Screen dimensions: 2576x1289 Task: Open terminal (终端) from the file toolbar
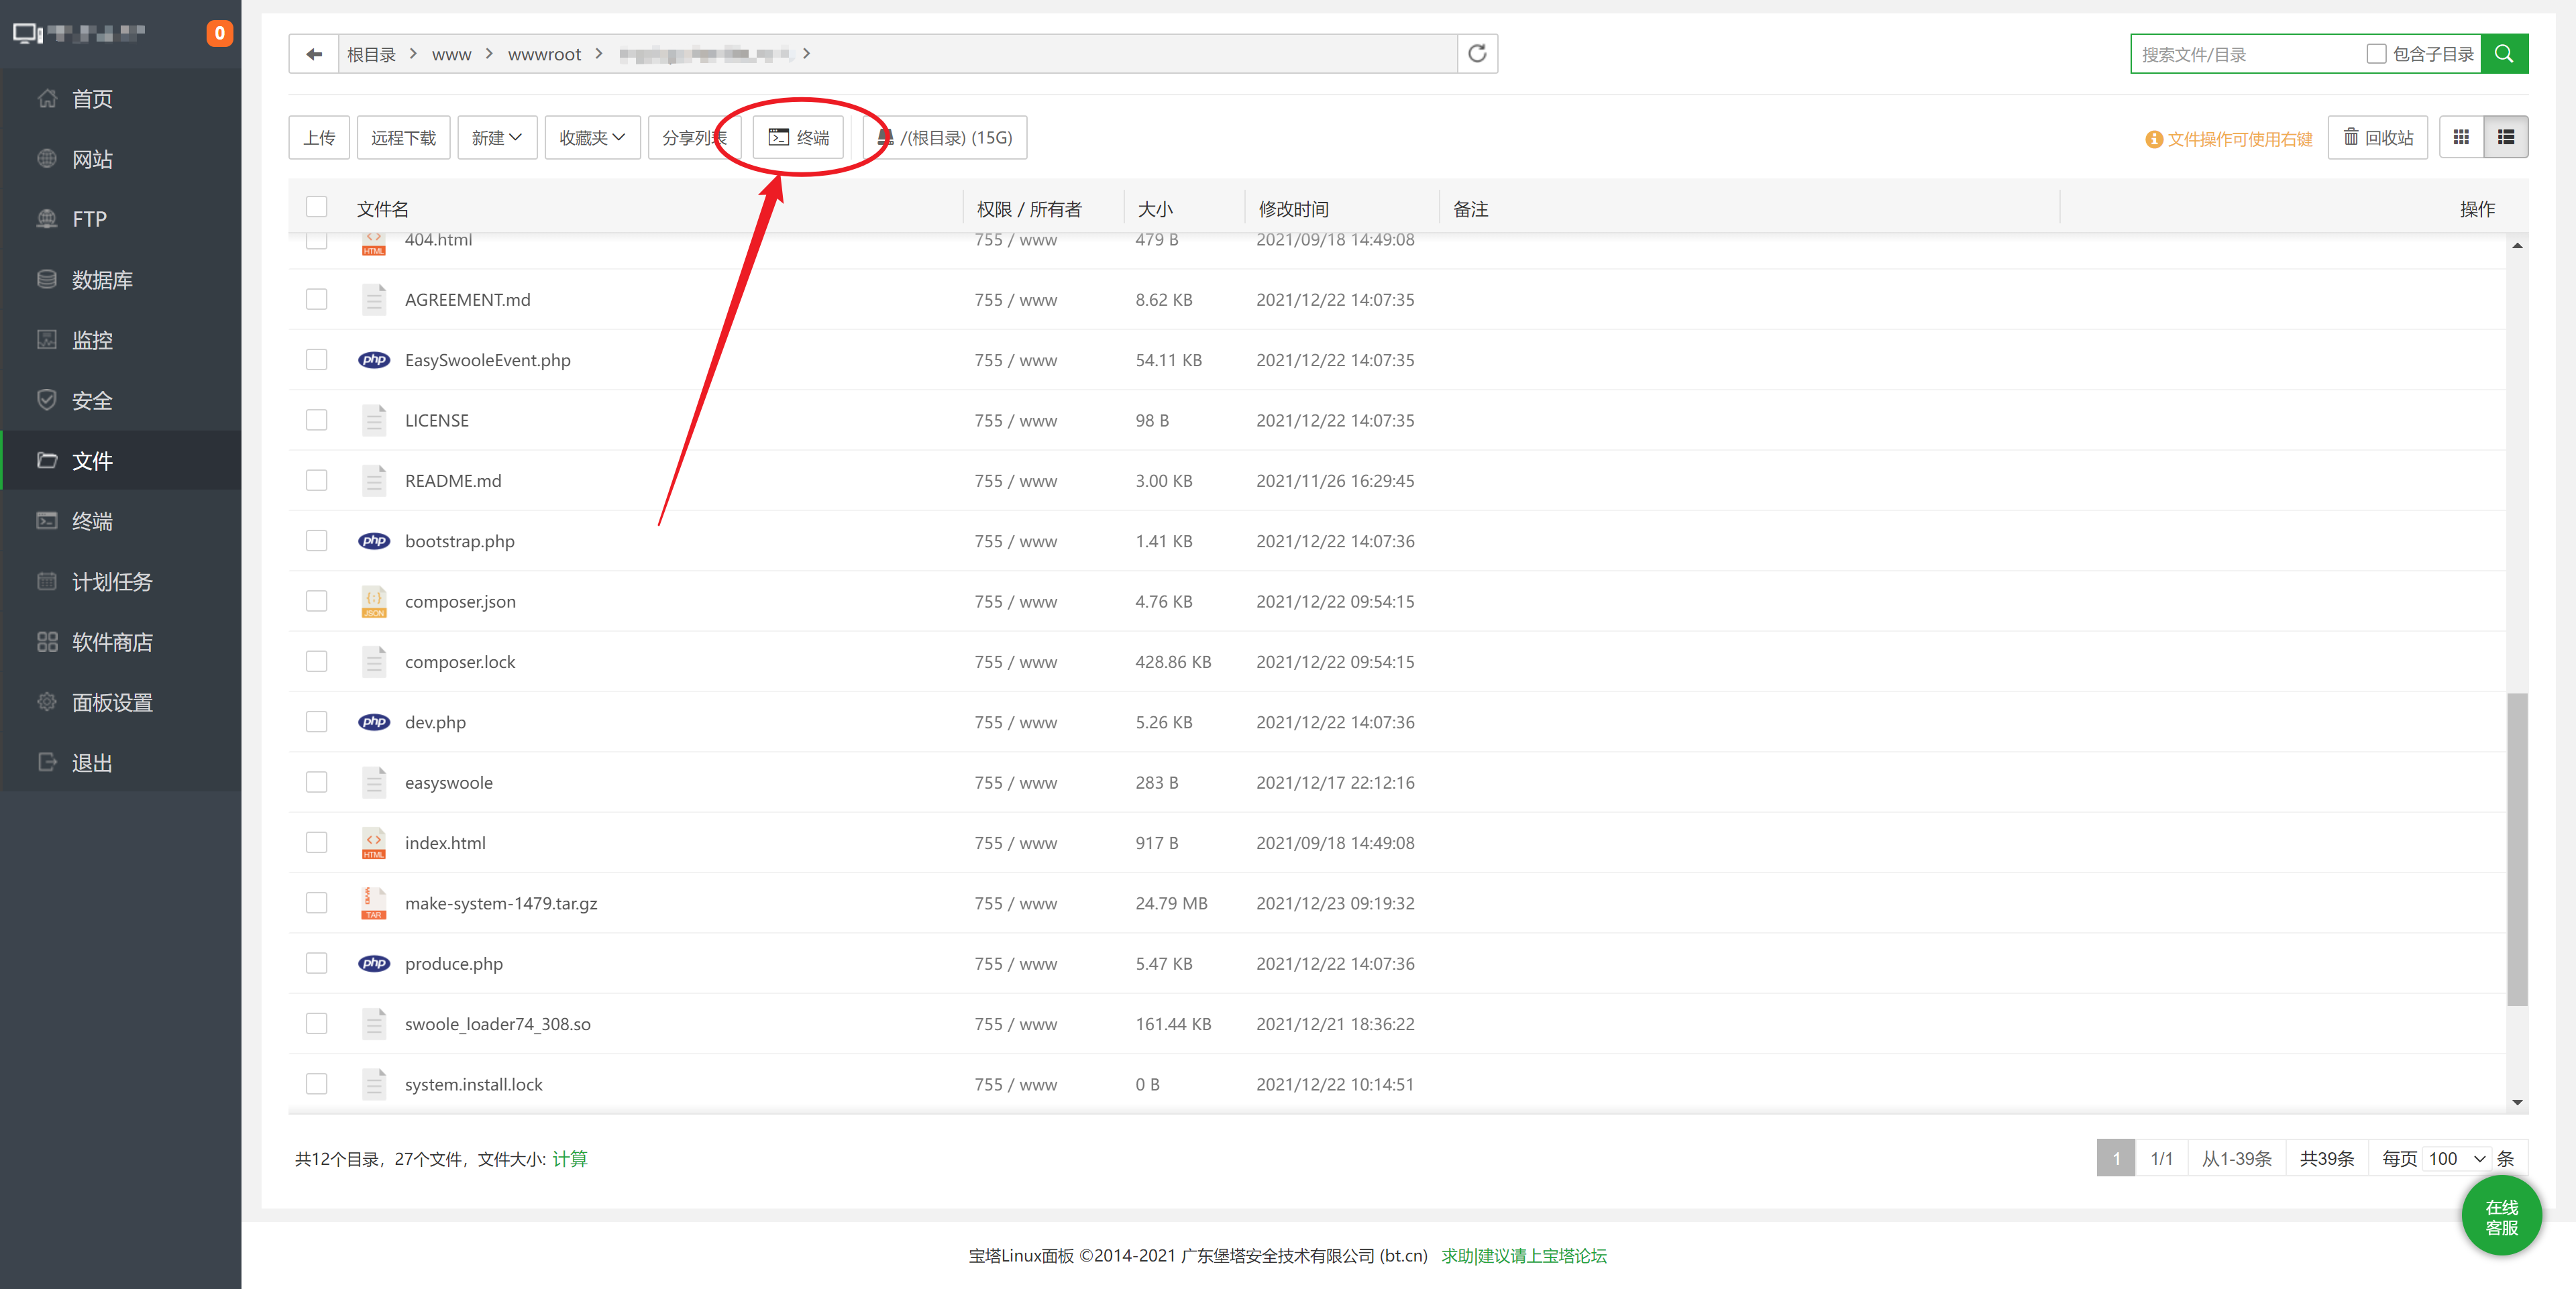point(798,137)
